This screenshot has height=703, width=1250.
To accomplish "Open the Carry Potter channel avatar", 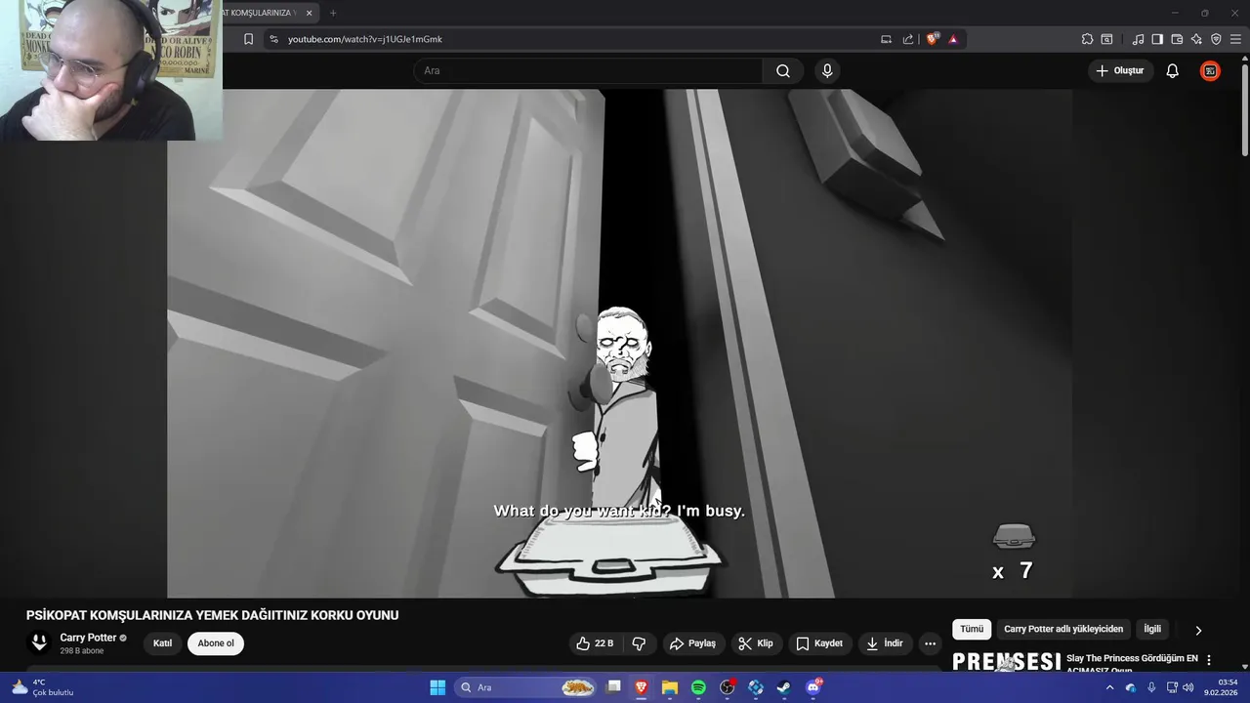I will point(40,642).
